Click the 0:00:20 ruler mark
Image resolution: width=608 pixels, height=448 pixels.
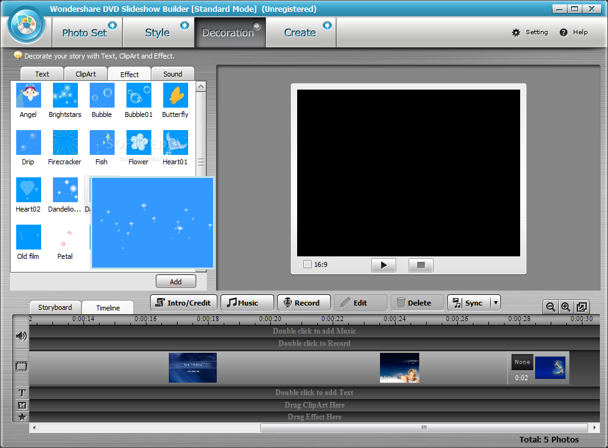(270, 319)
